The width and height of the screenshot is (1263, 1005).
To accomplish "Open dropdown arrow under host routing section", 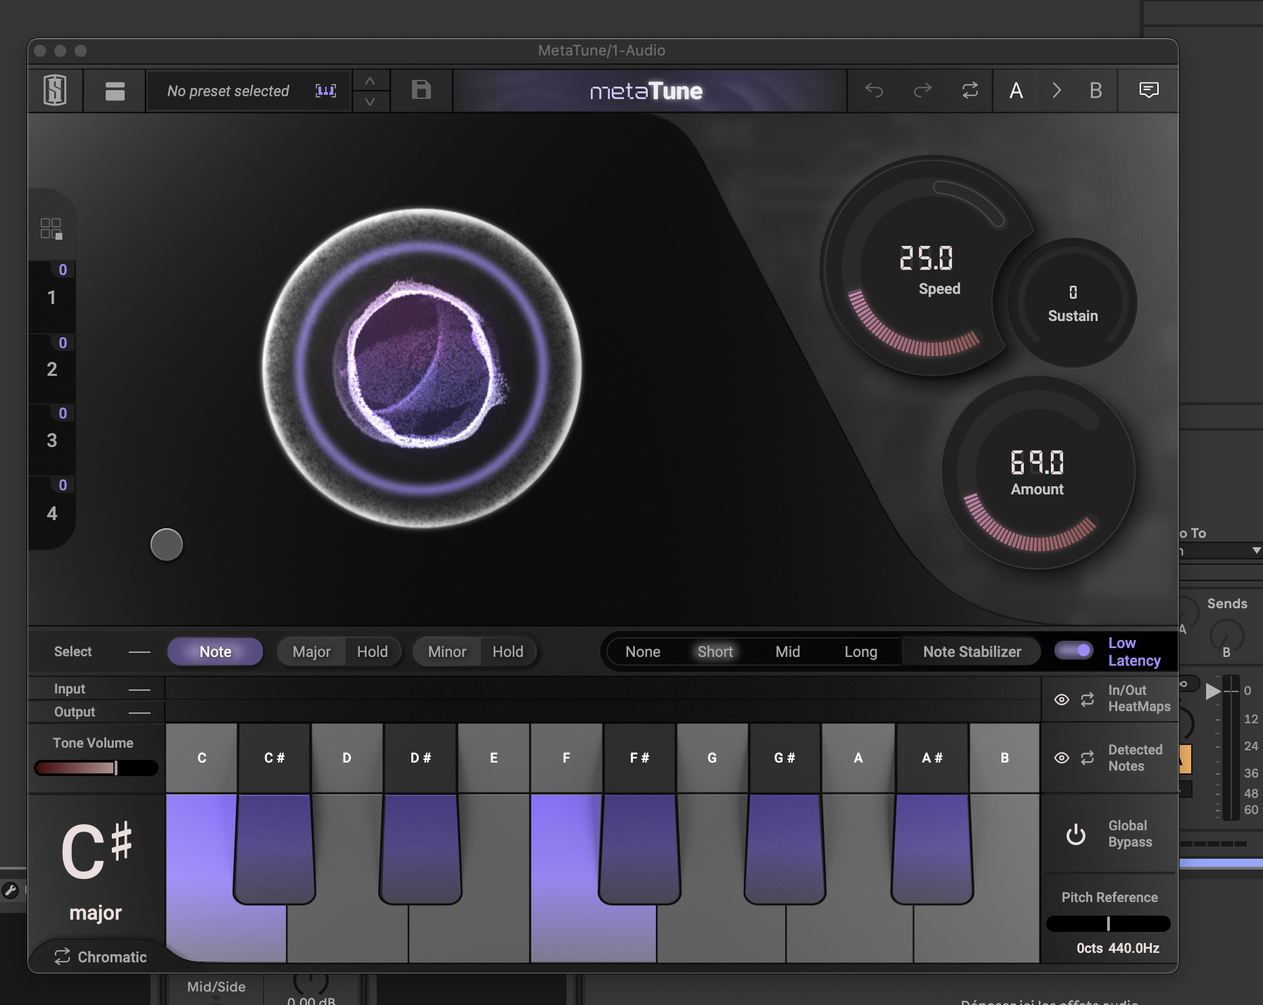I will coord(1256,551).
